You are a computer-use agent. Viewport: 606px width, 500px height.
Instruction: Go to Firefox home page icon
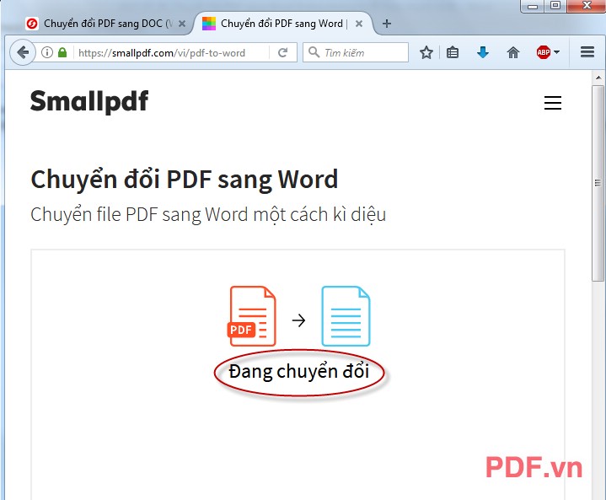pyautogui.click(x=513, y=52)
